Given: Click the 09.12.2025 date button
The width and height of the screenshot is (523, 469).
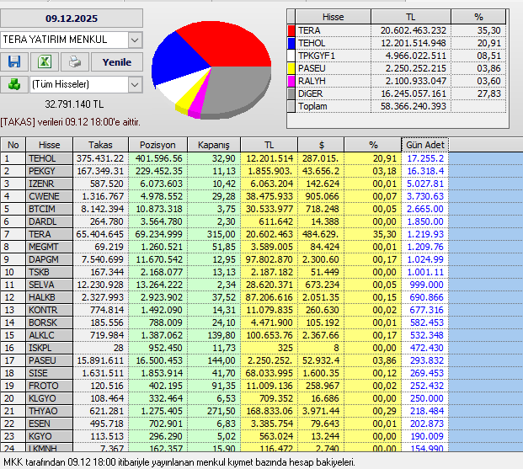Looking at the screenshot, I should (72, 19).
